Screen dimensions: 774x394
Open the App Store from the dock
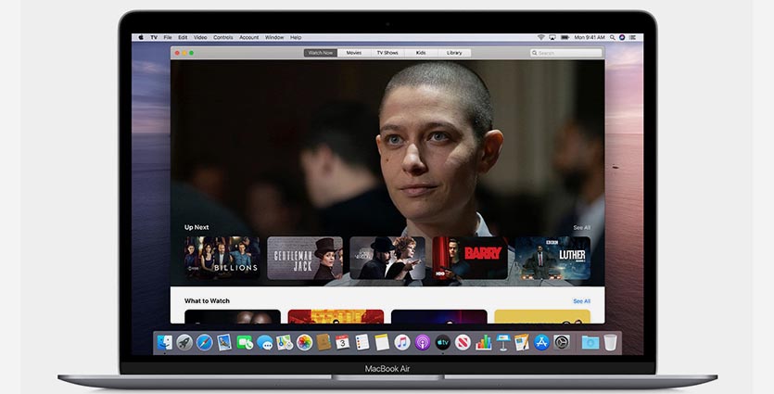pos(541,342)
